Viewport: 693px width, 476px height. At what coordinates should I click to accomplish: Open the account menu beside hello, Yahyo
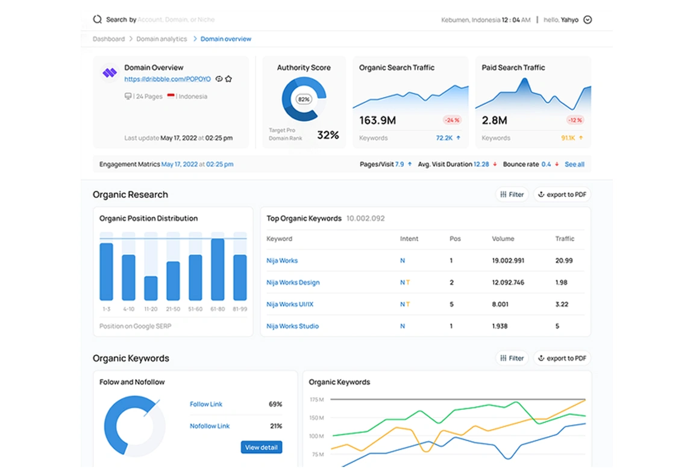[587, 19]
